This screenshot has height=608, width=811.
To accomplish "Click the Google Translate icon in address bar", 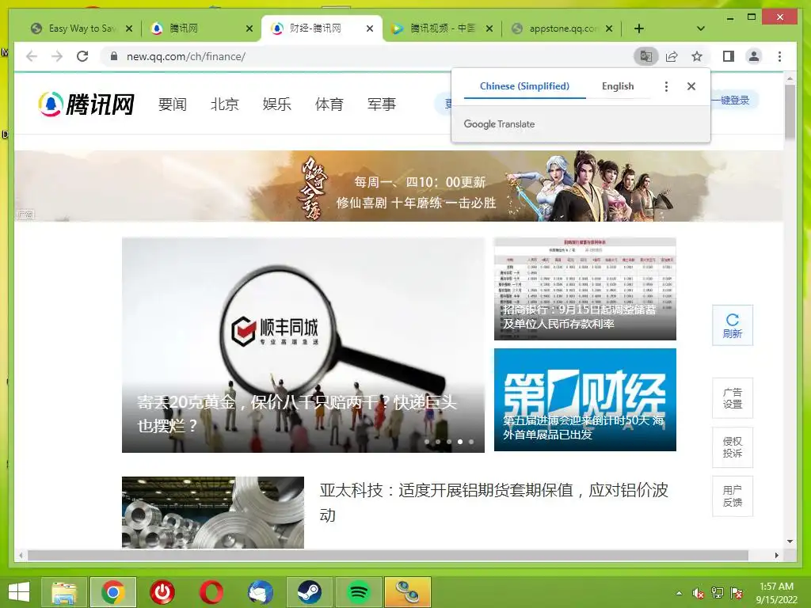I will click(x=646, y=56).
